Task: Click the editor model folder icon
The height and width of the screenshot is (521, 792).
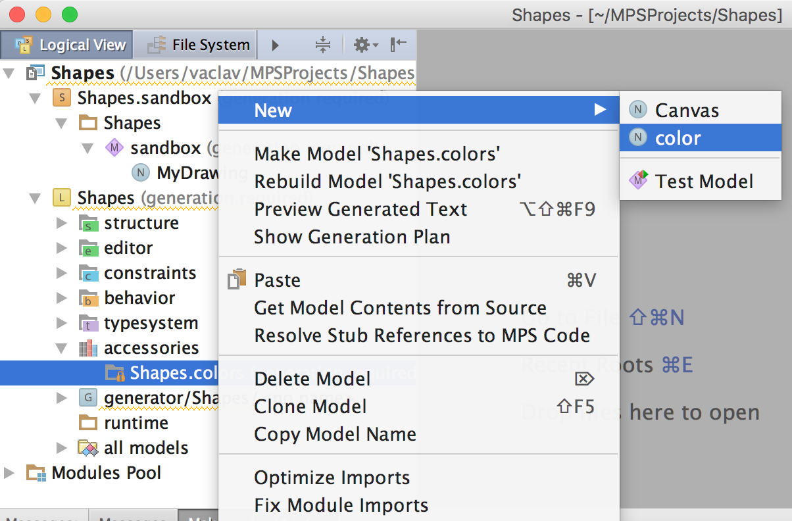Action: click(x=87, y=248)
